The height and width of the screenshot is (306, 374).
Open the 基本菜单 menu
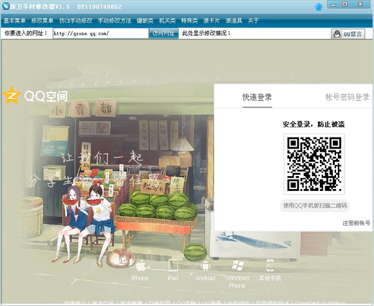coord(14,21)
